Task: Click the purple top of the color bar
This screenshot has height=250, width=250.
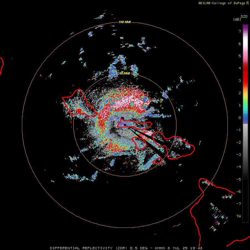Action: [x=245, y=27]
